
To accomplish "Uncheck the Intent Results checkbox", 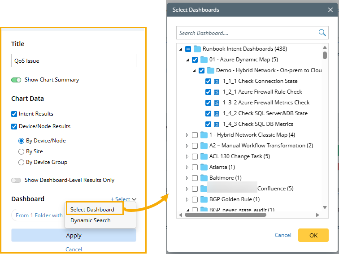I will click(x=14, y=114).
